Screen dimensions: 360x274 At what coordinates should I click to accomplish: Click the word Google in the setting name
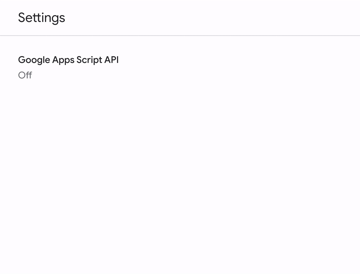coord(34,60)
